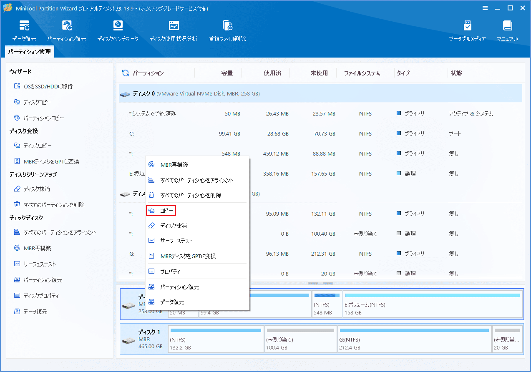This screenshot has width=531, height=372.
Task: Select the パーティション管理 tab
Action: pos(30,52)
